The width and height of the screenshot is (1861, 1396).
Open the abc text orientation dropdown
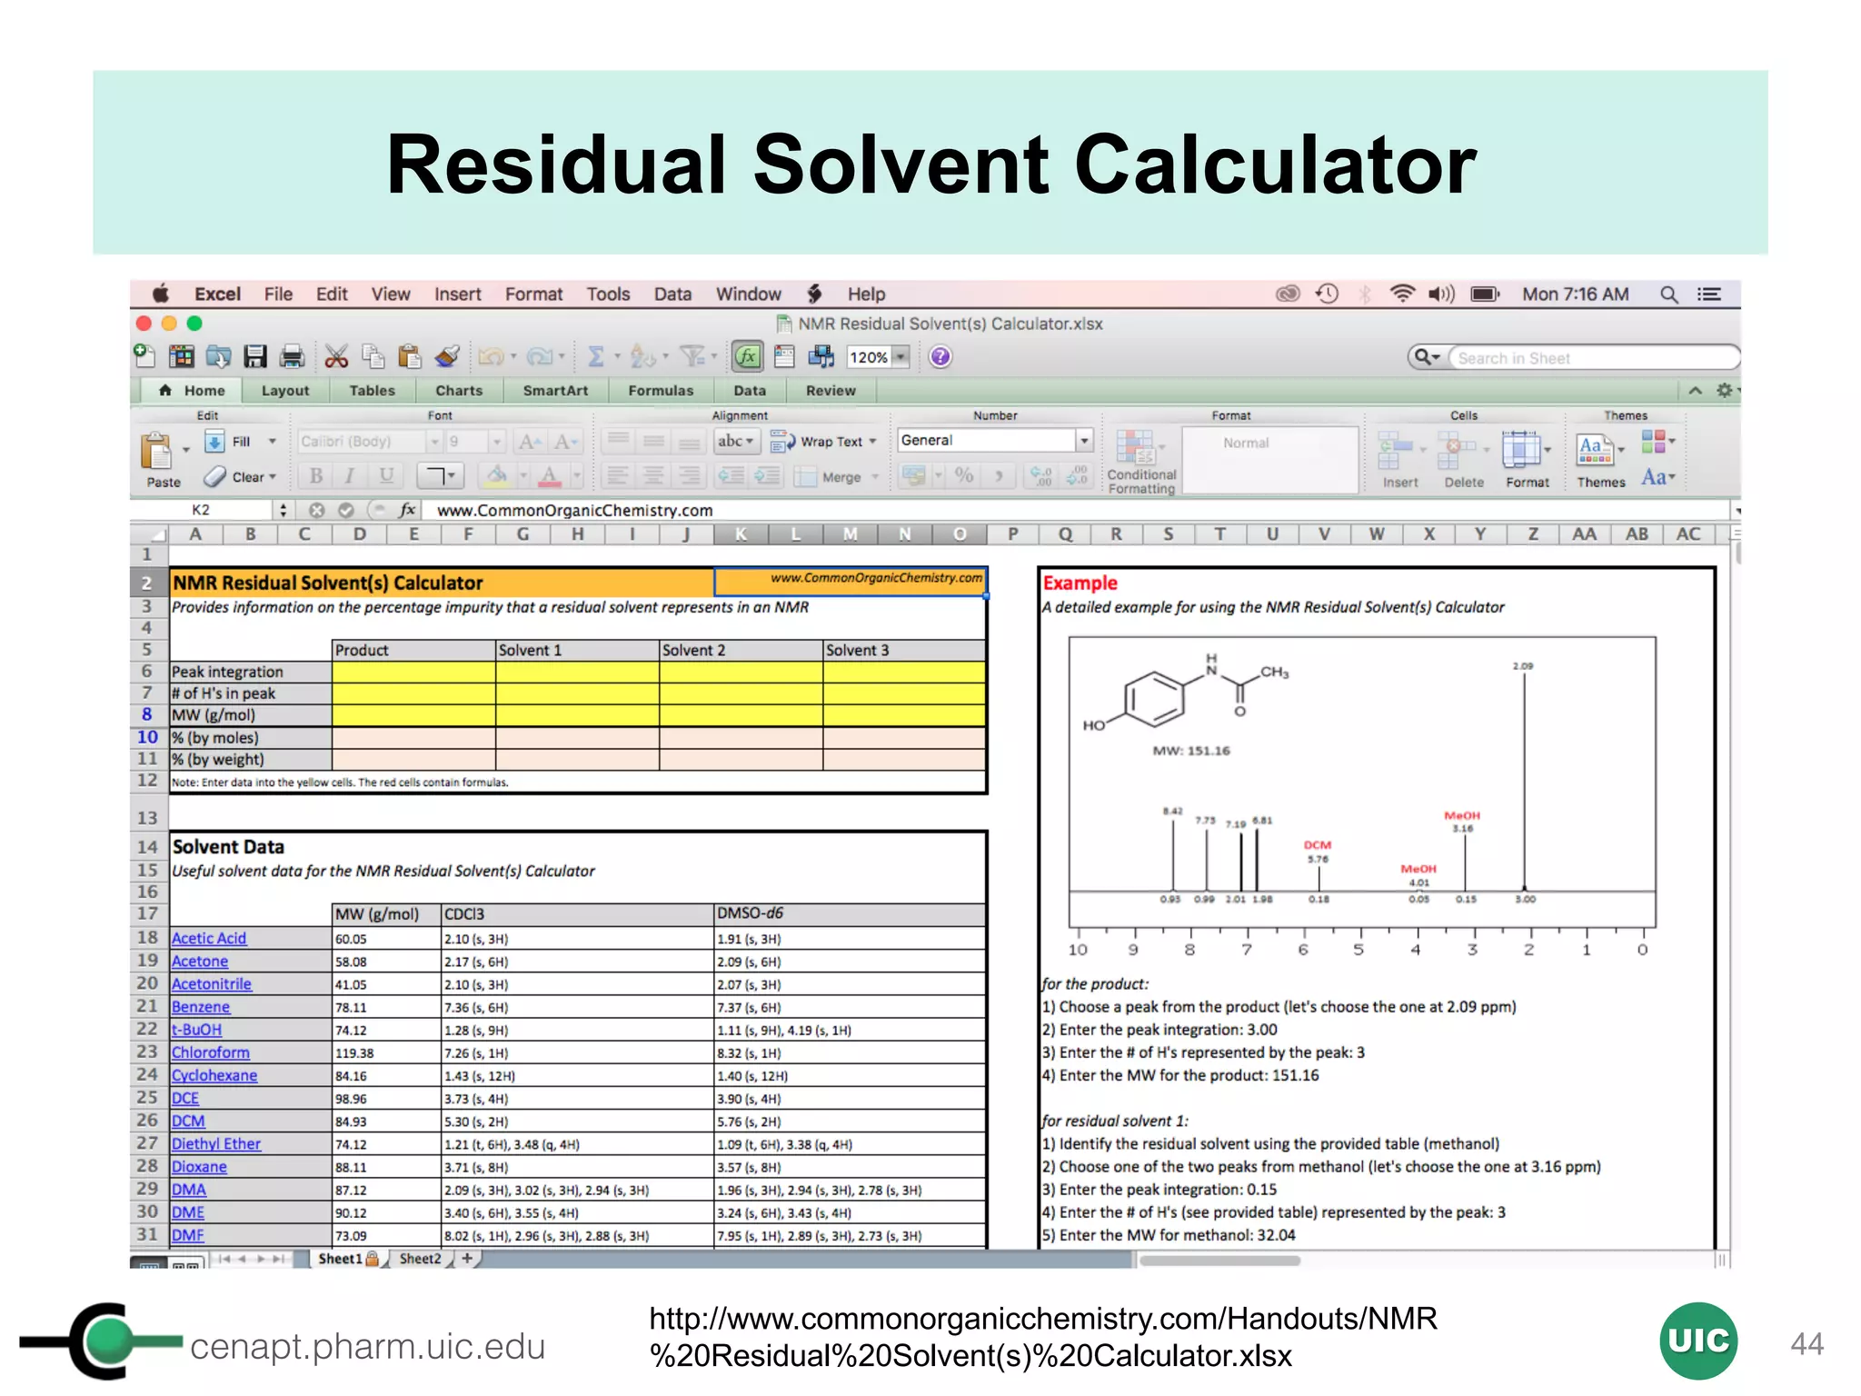pos(736,441)
